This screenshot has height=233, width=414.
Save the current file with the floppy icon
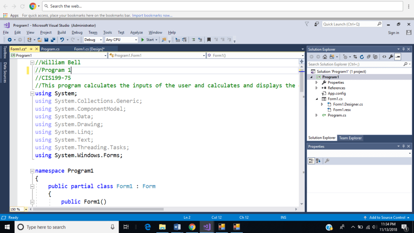point(46,40)
